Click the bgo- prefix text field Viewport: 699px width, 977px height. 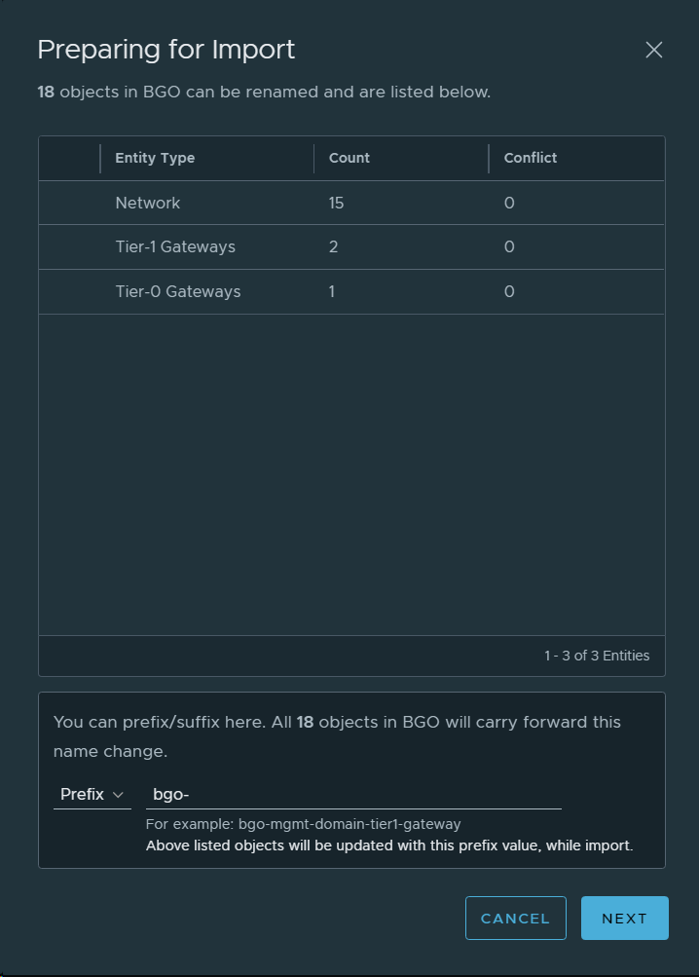pyautogui.click(x=352, y=795)
